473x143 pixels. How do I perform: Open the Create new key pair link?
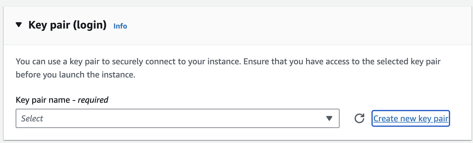(x=411, y=118)
